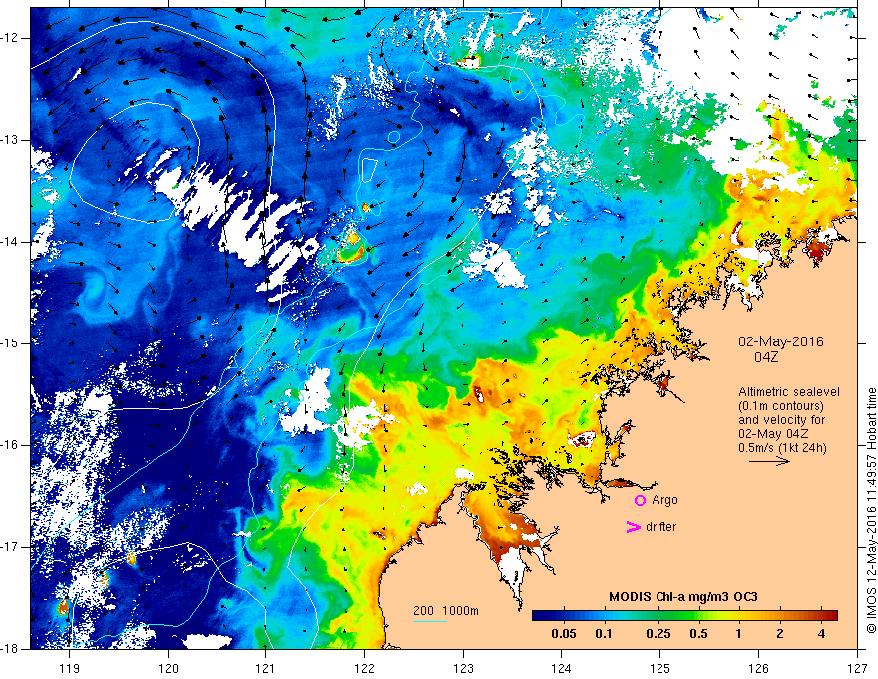Click the longitude label 127
This screenshot has width=878, height=679.
pos(857,669)
